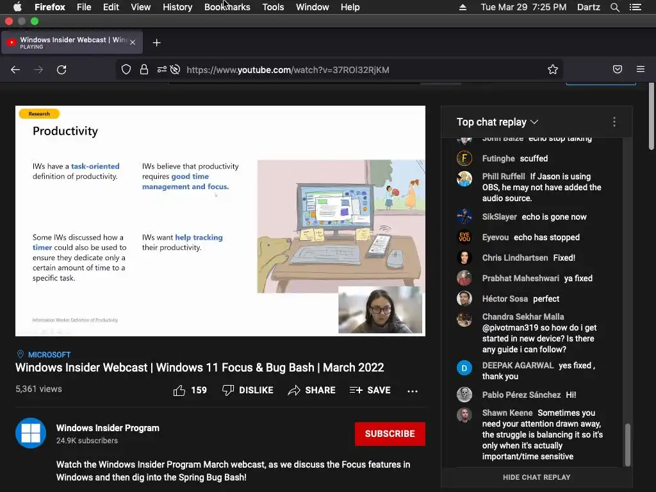Click the date and time in menu bar

(x=523, y=7)
